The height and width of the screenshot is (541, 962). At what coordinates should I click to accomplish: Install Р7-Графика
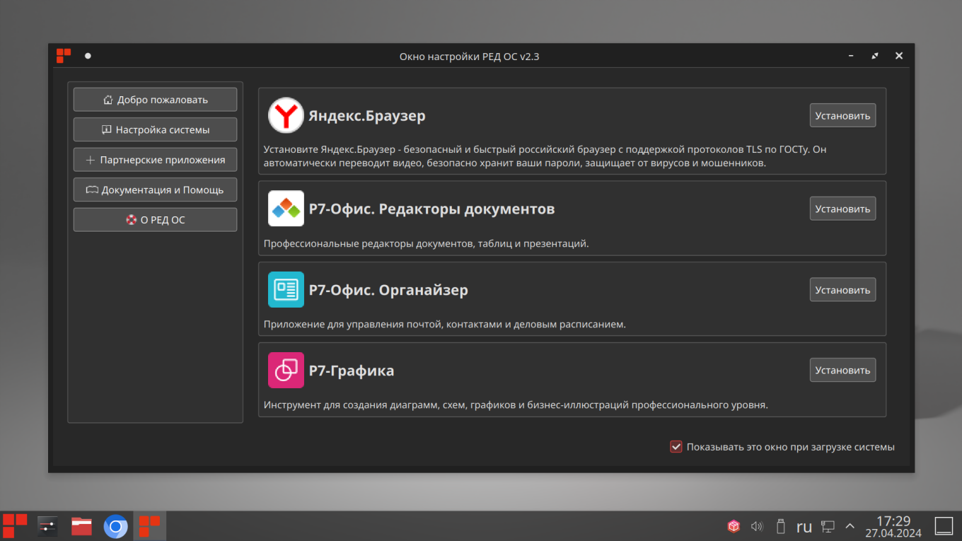[842, 370]
